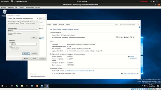The width and height of the screenshot is (161, 90).
Task: Launch Firefox from the taskbar
Action: pos(37,86)
